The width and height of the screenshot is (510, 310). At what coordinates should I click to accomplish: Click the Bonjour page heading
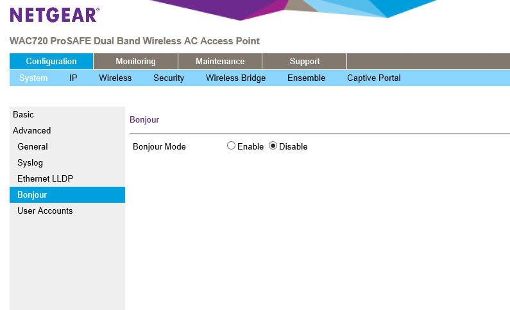click(144, 120)
